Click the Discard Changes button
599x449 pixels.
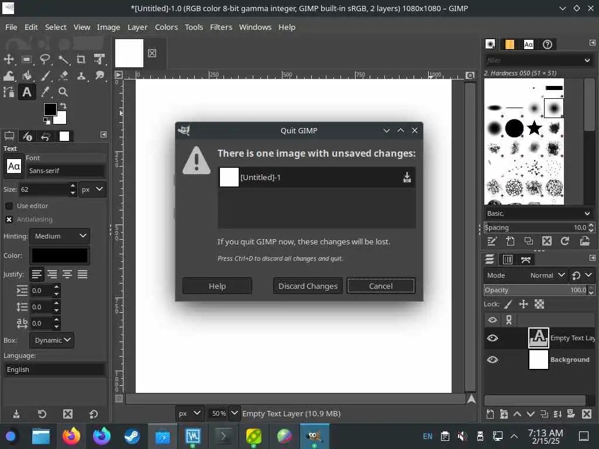click(308, 286)
